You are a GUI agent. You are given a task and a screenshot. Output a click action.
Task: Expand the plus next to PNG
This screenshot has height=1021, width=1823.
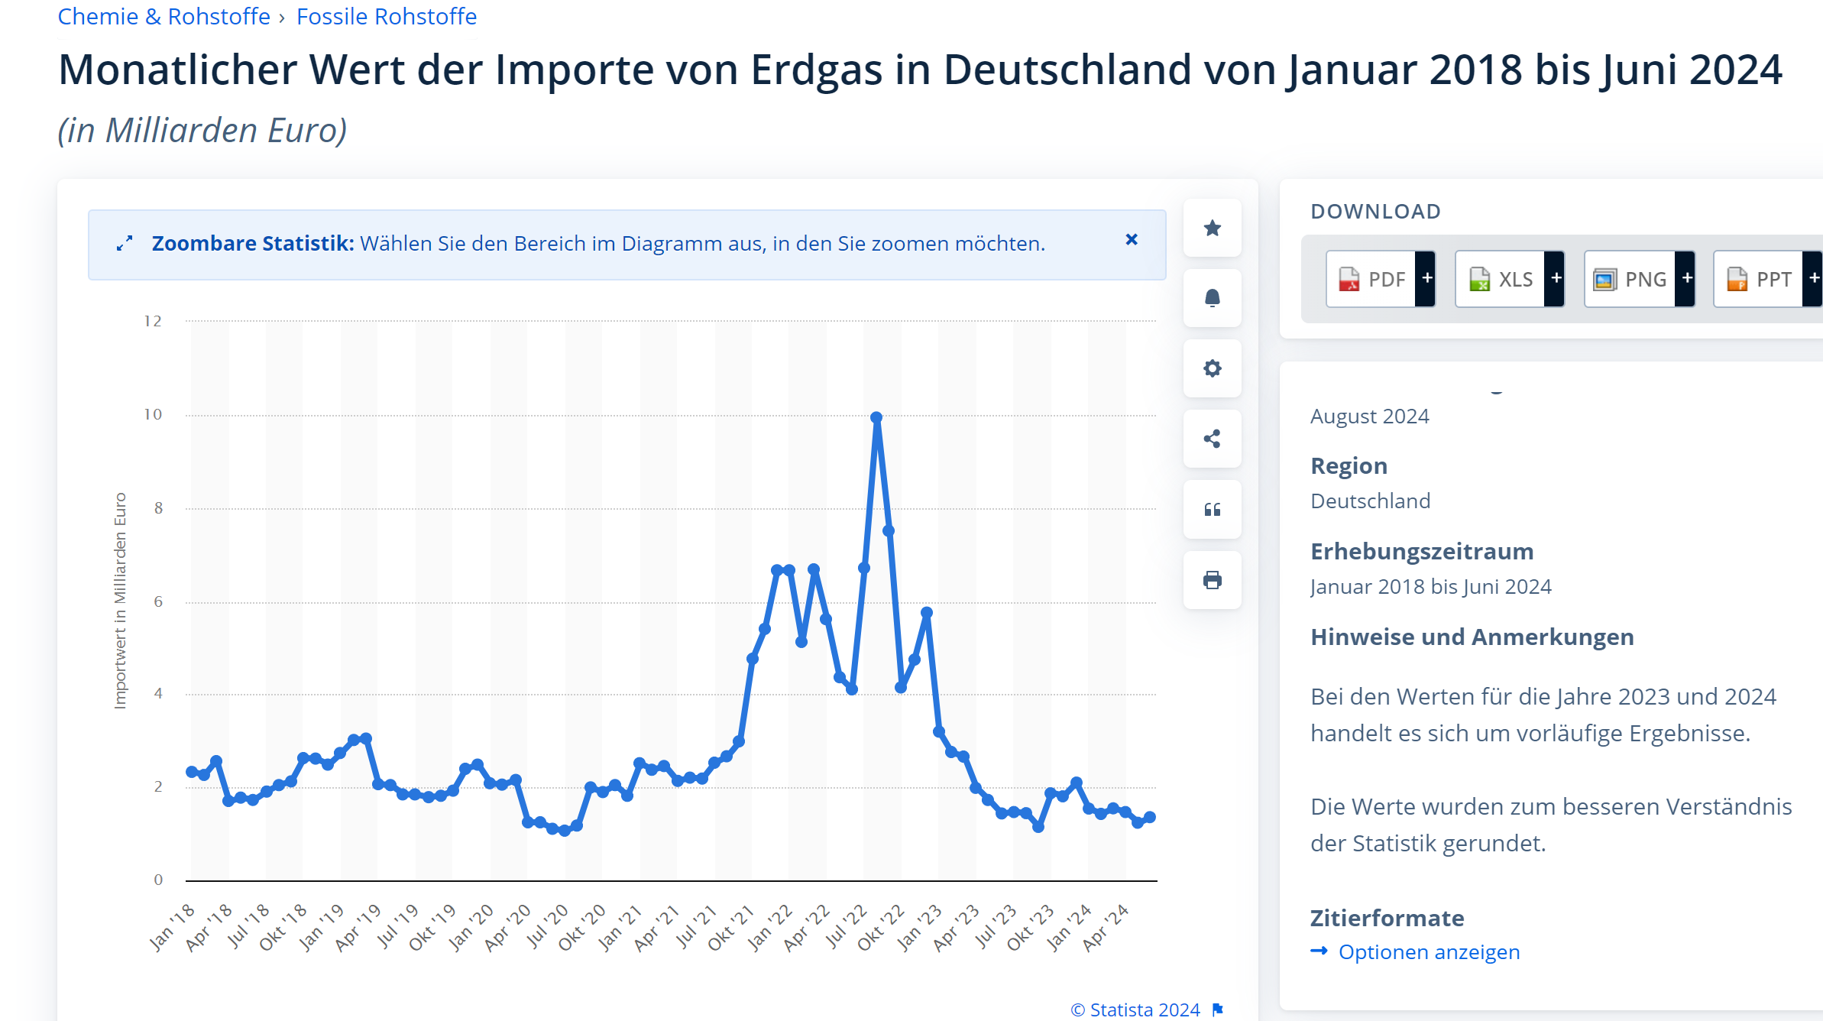pyautogui.click(x=1687, y=279)
